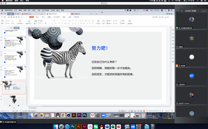The width and height of the screenshot is (208, 129).
Task: Expand the font size dropdown in the ribbon
Action: pyautogui.click(x=62, y=21)
